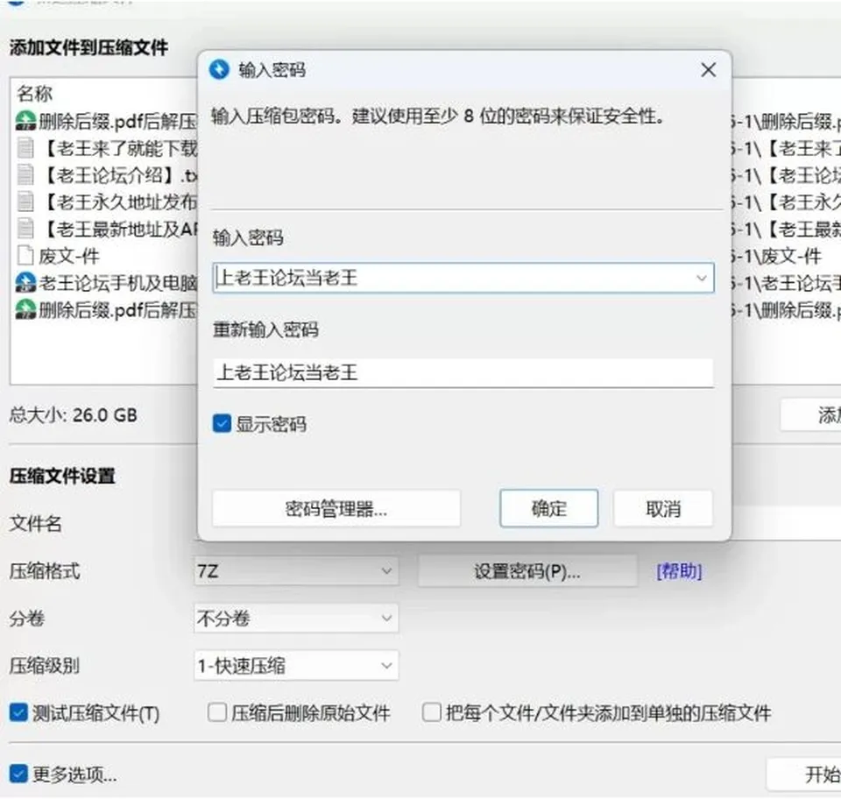The height and width of the screenshot is (799, 841).
Task: Click the blue archive icon beside 老王论坛手机及电脑
Action: tap(25, 283)
